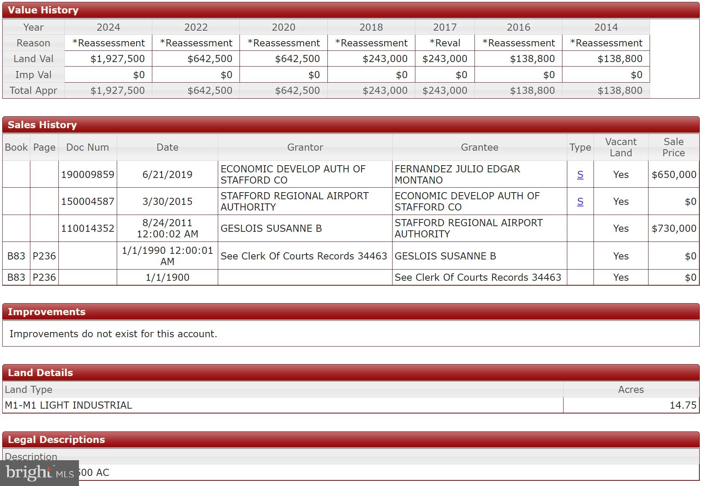
Task: Click the *Reval reason cell for 2017
Action: point(445,43)
